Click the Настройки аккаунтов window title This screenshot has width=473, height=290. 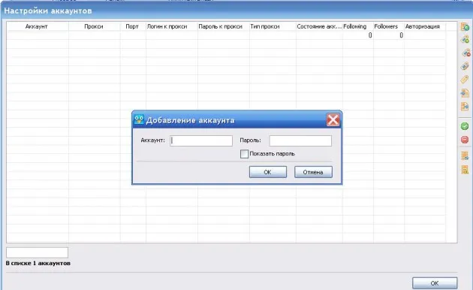[x=47, y=11]
